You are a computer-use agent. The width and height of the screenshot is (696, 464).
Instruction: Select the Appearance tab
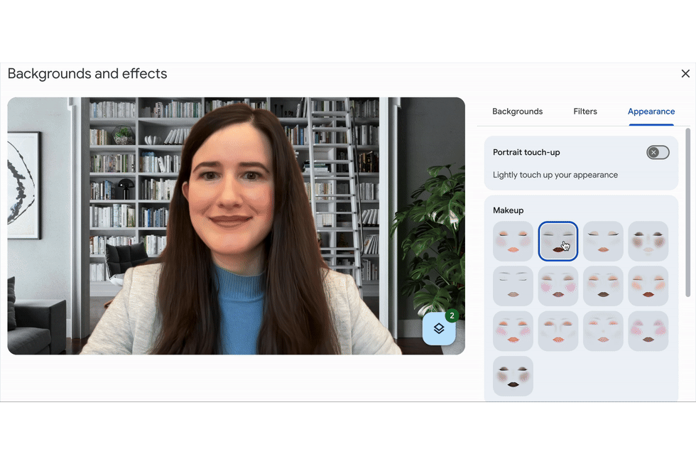651,112
